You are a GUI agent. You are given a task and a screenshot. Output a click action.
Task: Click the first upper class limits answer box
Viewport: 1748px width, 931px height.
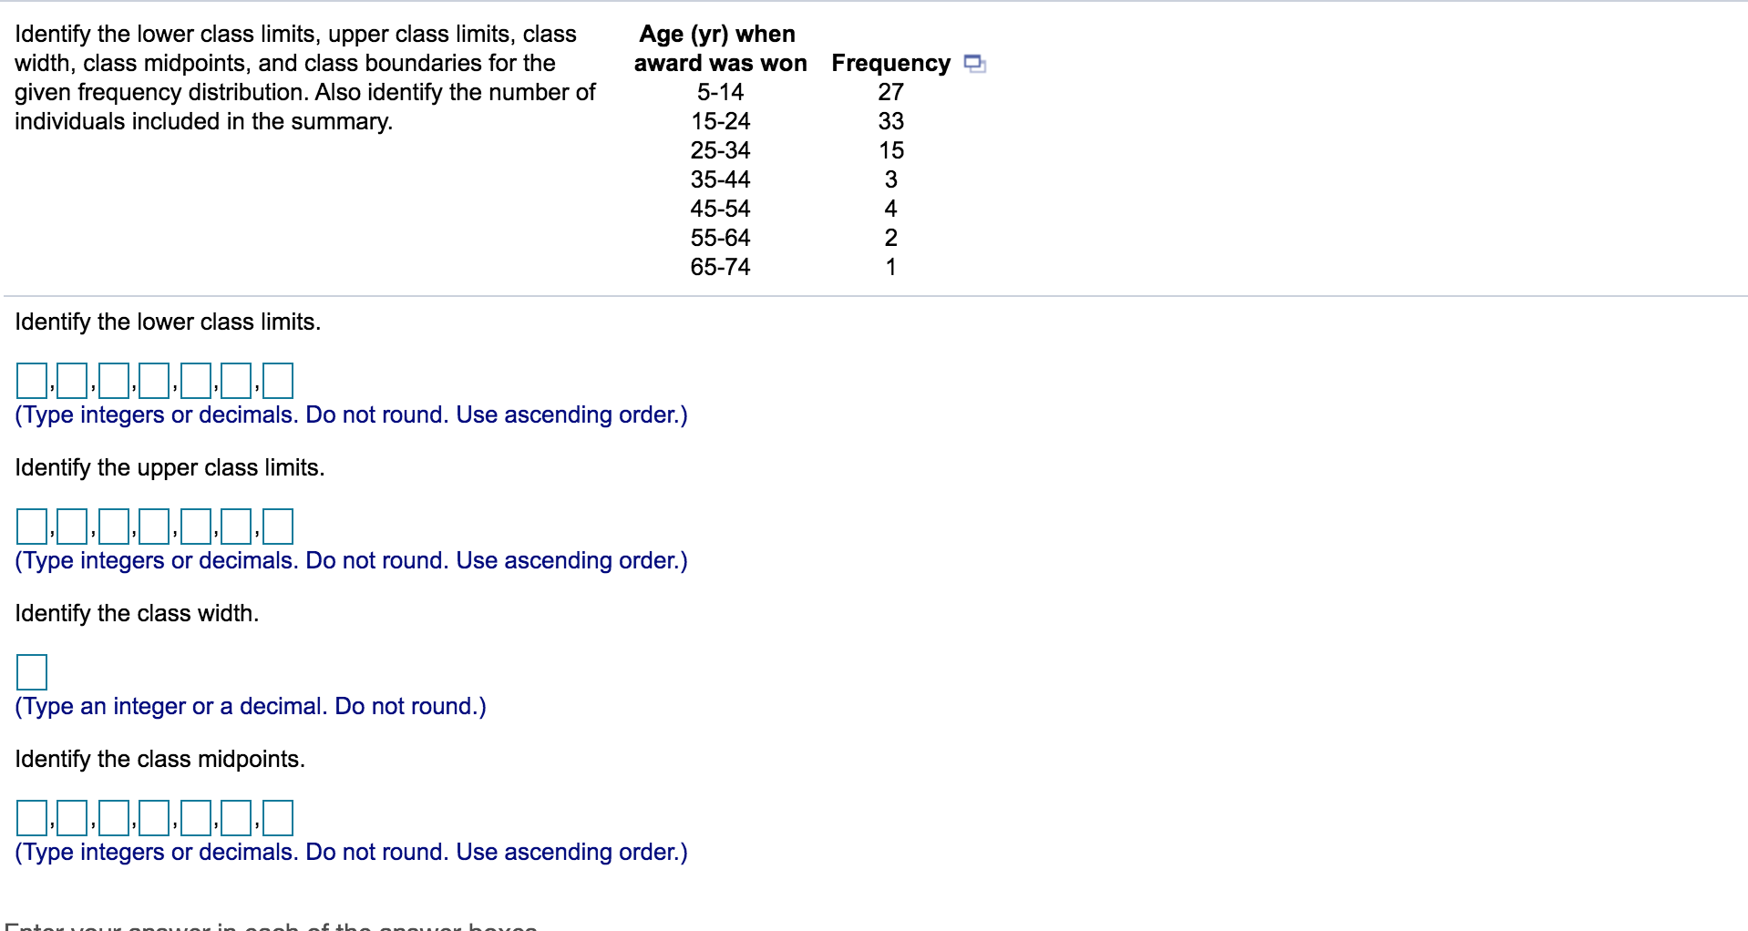(x=32, y=527)
